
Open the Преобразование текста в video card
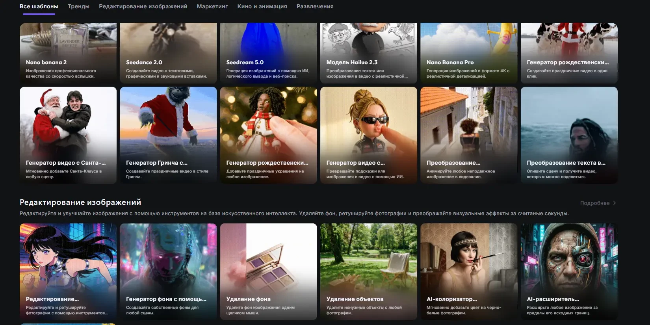tap(569, 135)
